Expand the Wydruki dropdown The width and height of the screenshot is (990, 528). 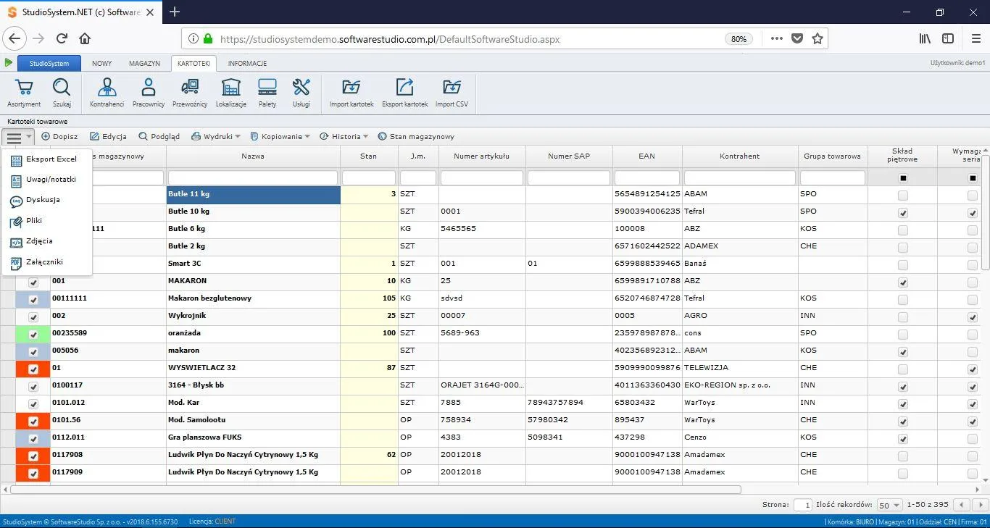pos(215,136)
